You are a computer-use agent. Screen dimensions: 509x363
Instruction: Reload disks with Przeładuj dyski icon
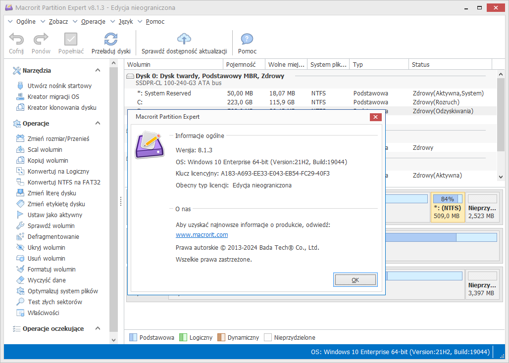pyautogui.click(x=111, y=39)
